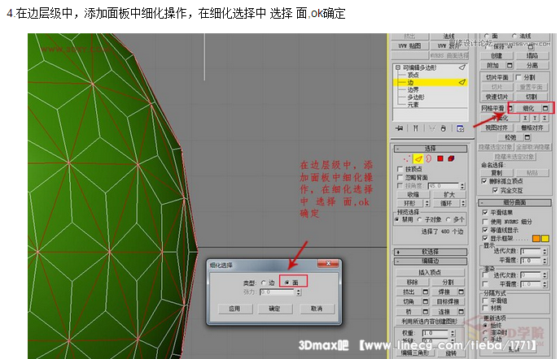Open settings box next to 连接
This screenshot has width=560, height=359.
click(x=461, y=312)
